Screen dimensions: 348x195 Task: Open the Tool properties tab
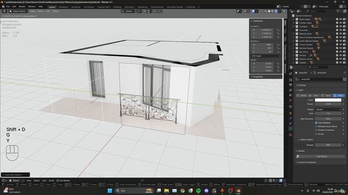[x=290, y=74]
